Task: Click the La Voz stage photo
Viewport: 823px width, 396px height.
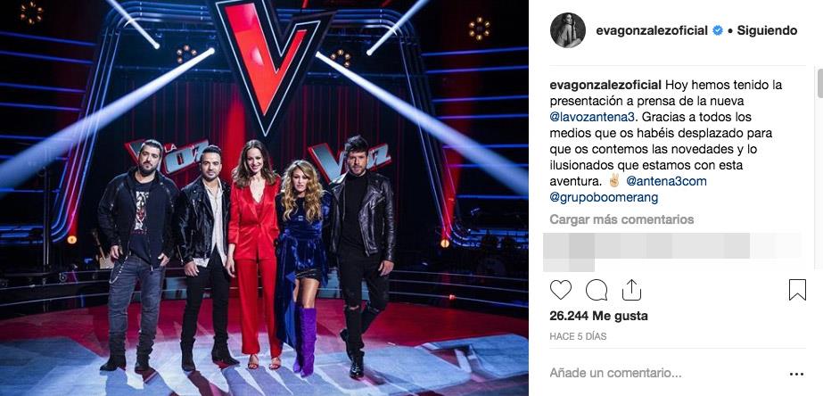Action: pyautogui.click(x=264, y=198)
